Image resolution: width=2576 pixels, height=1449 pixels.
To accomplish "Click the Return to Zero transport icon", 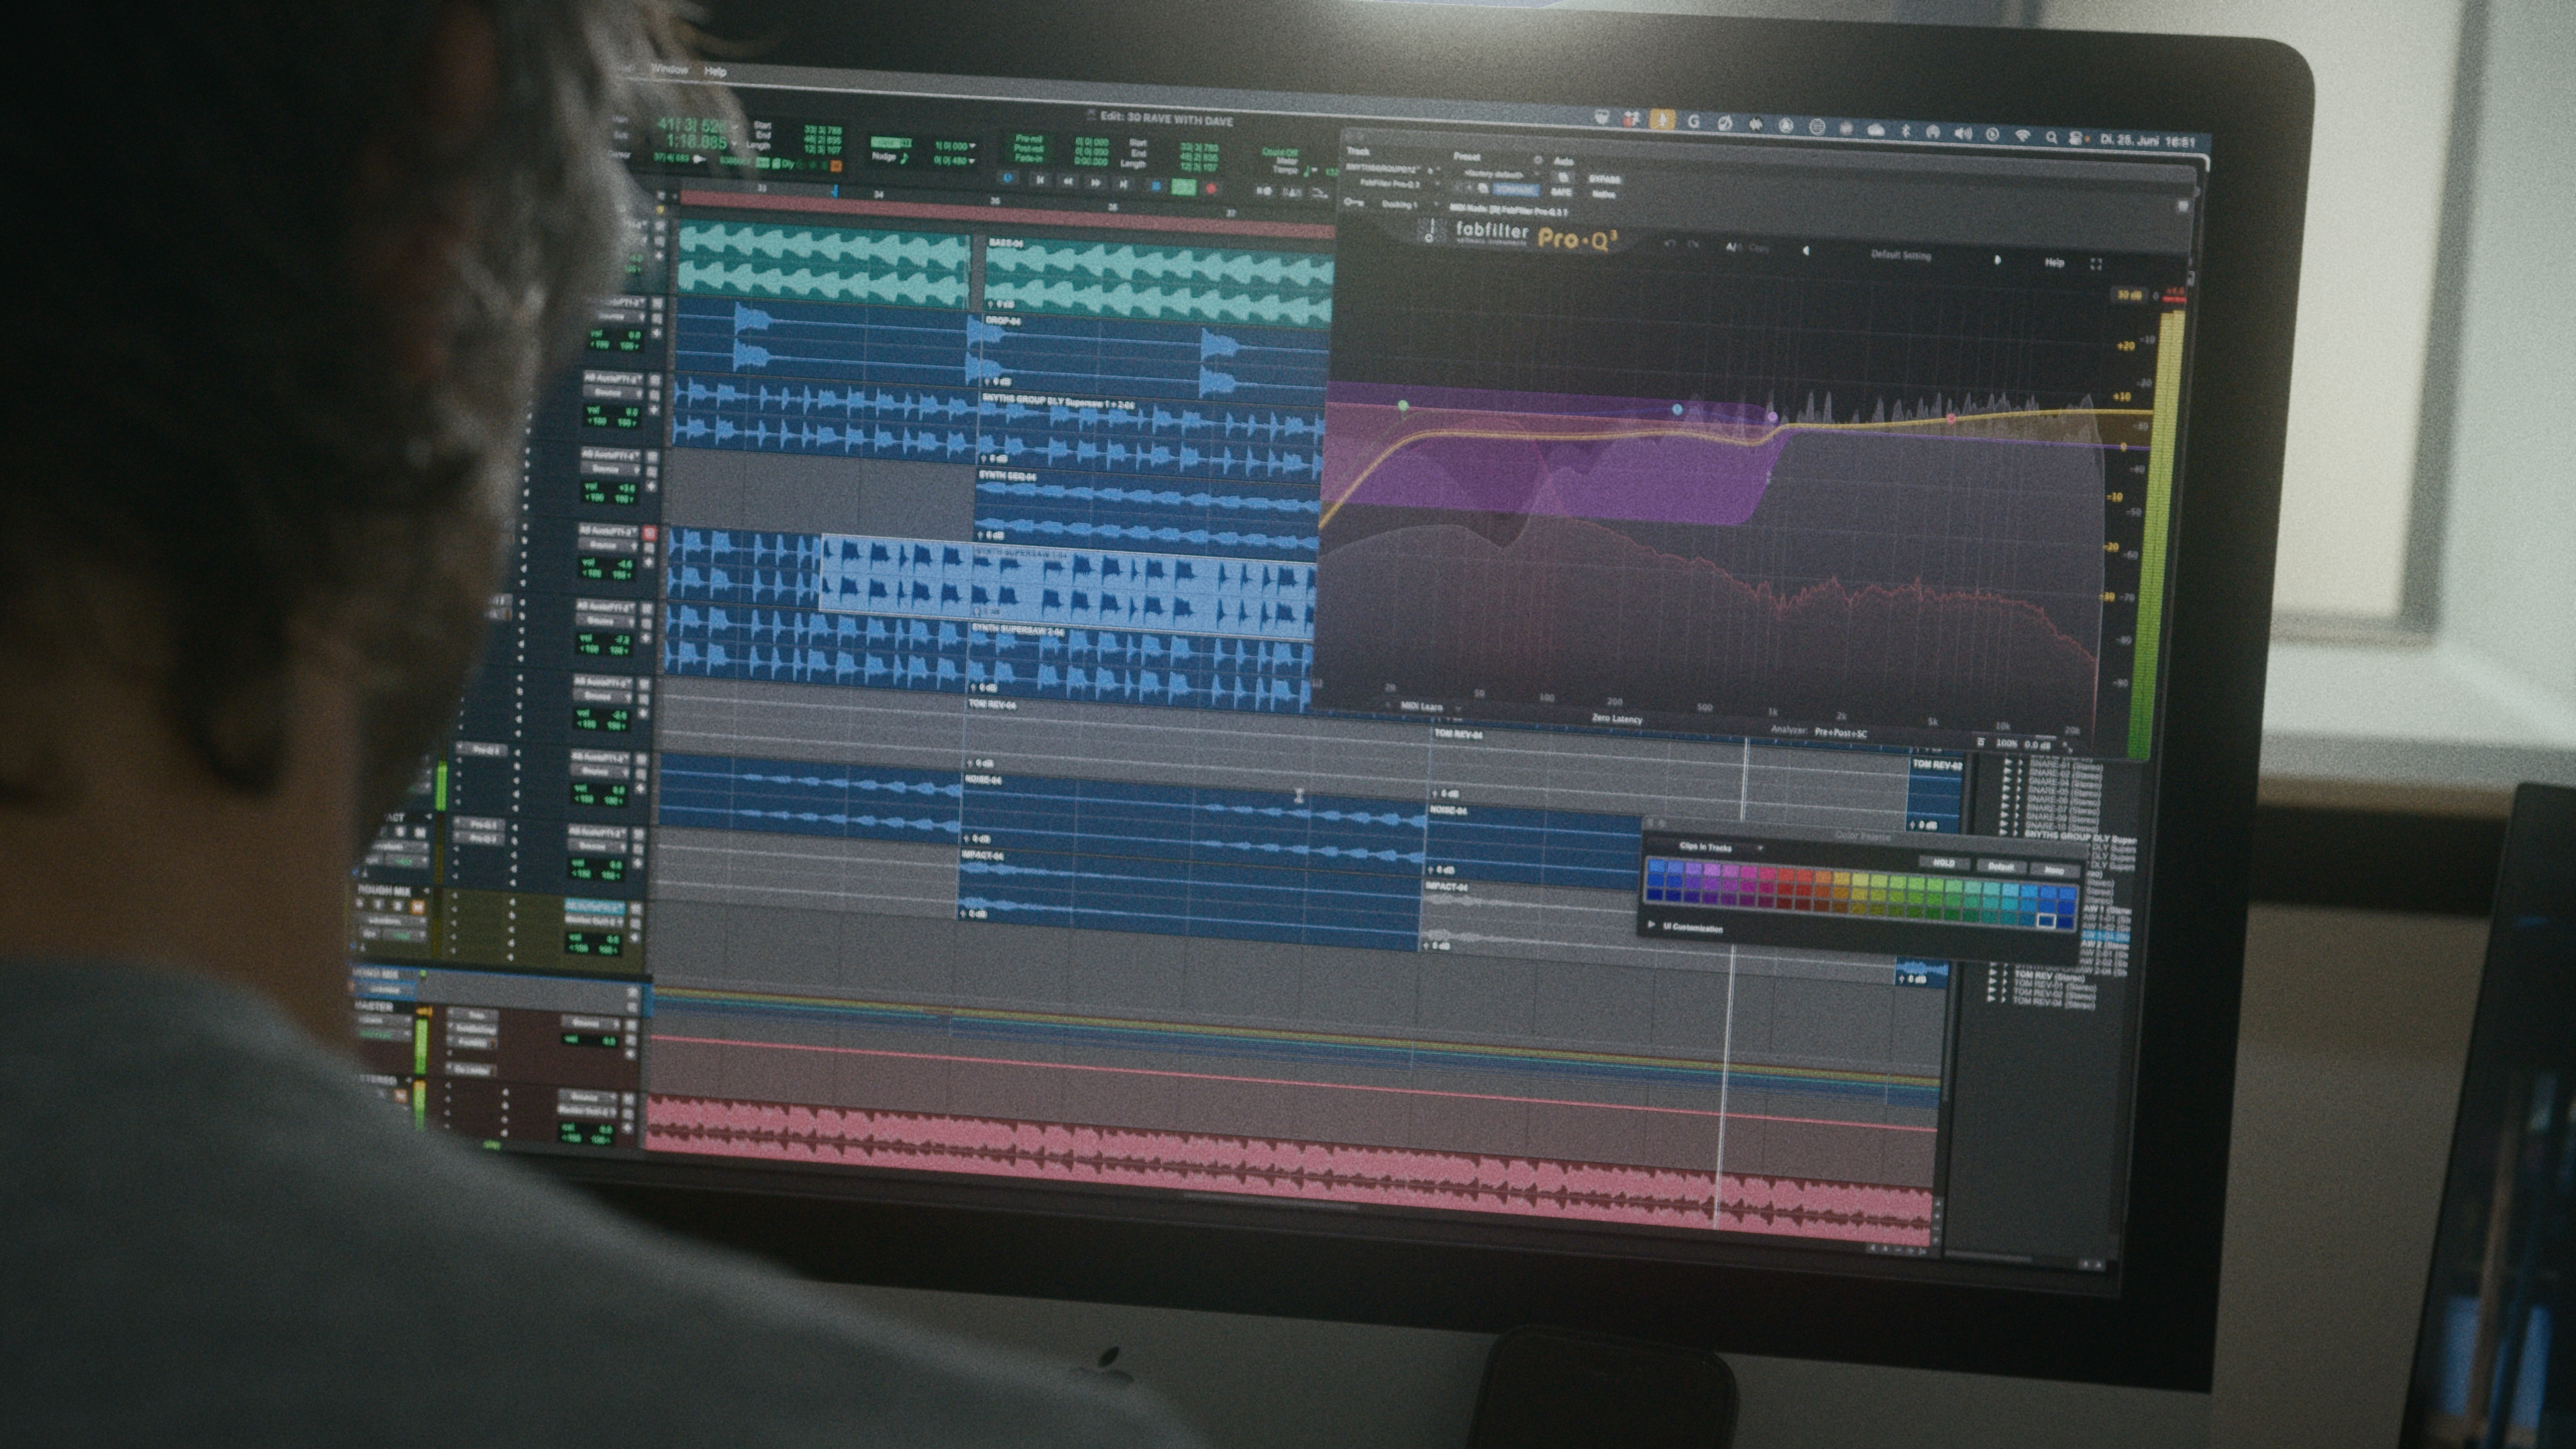I will coord(1039,181).
